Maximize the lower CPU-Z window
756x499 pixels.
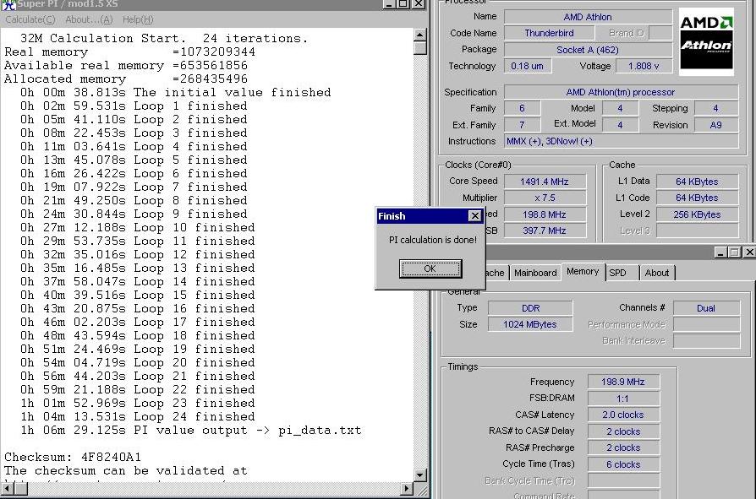point(734,252)
